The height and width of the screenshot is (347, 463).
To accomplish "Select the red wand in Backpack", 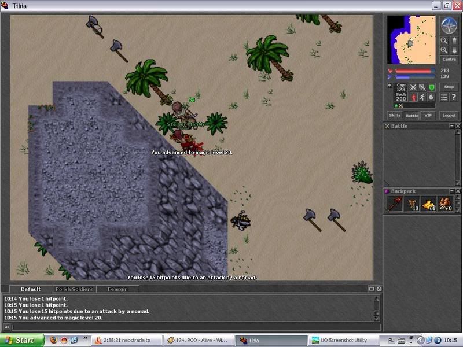I will 395,204.
